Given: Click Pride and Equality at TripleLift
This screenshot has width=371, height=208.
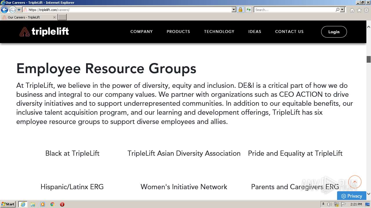Looking at the screenshot, I should (295, 153).
